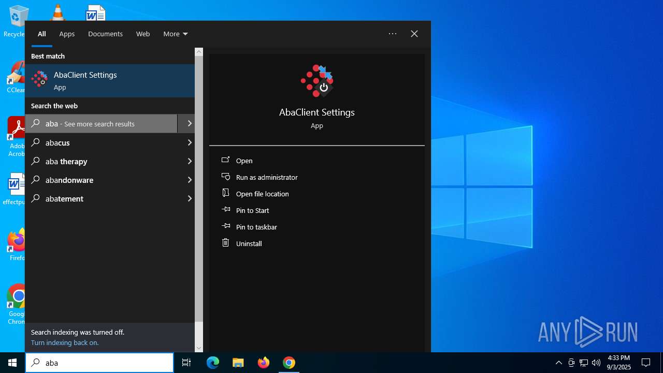
Task: Open the clock showing 4:33 PM
Action: coord(619,363)
